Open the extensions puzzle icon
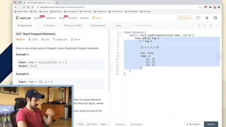Image resolution: width=226 pixels, height=127 pixels. tap(210, 7)
